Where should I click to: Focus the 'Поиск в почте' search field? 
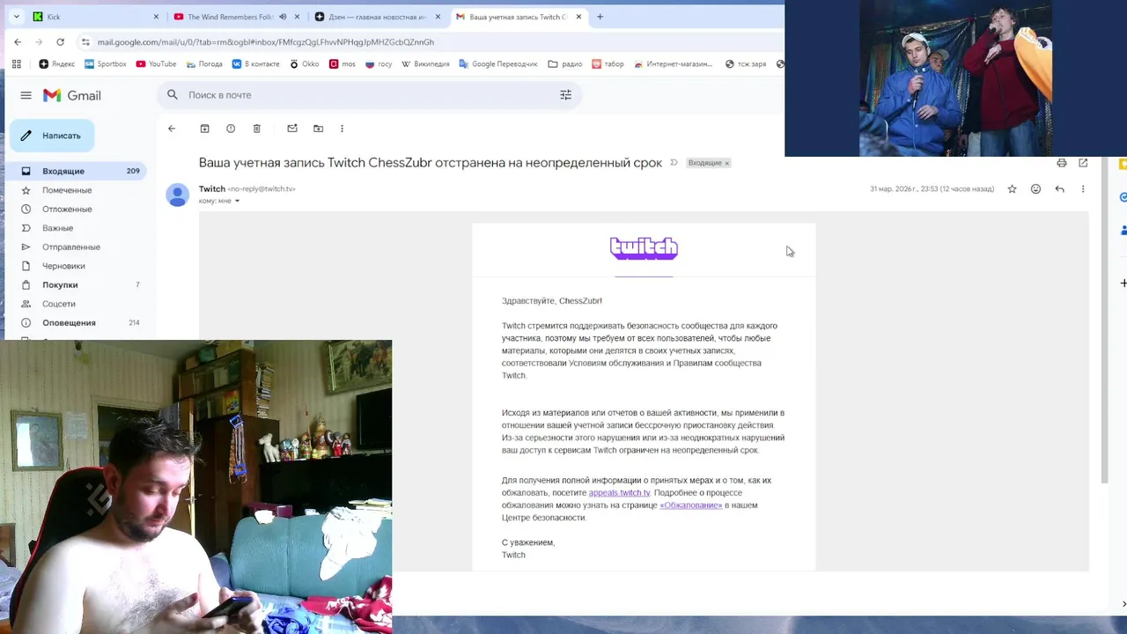370,95
